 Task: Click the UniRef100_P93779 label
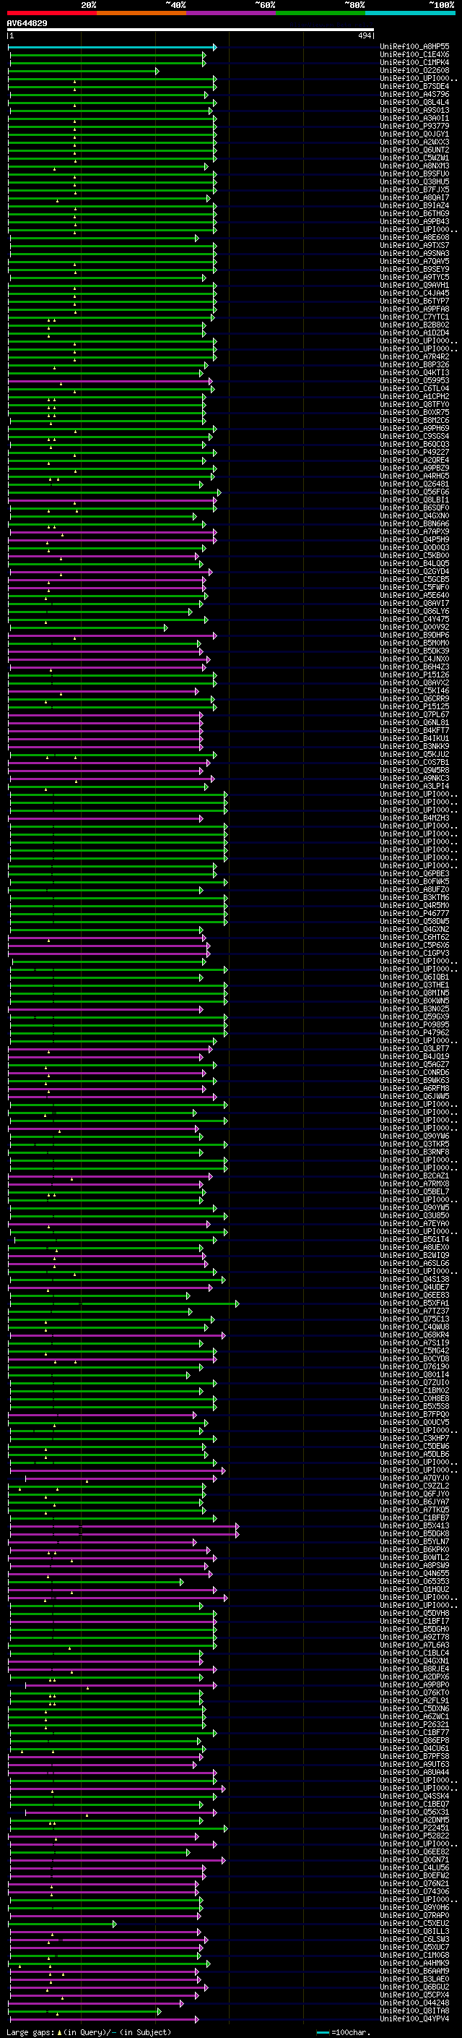[x=414, y=127]
